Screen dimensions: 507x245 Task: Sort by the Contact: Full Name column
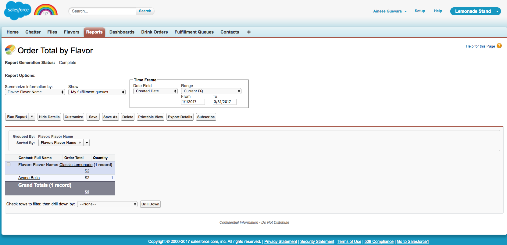coord(35,158)
